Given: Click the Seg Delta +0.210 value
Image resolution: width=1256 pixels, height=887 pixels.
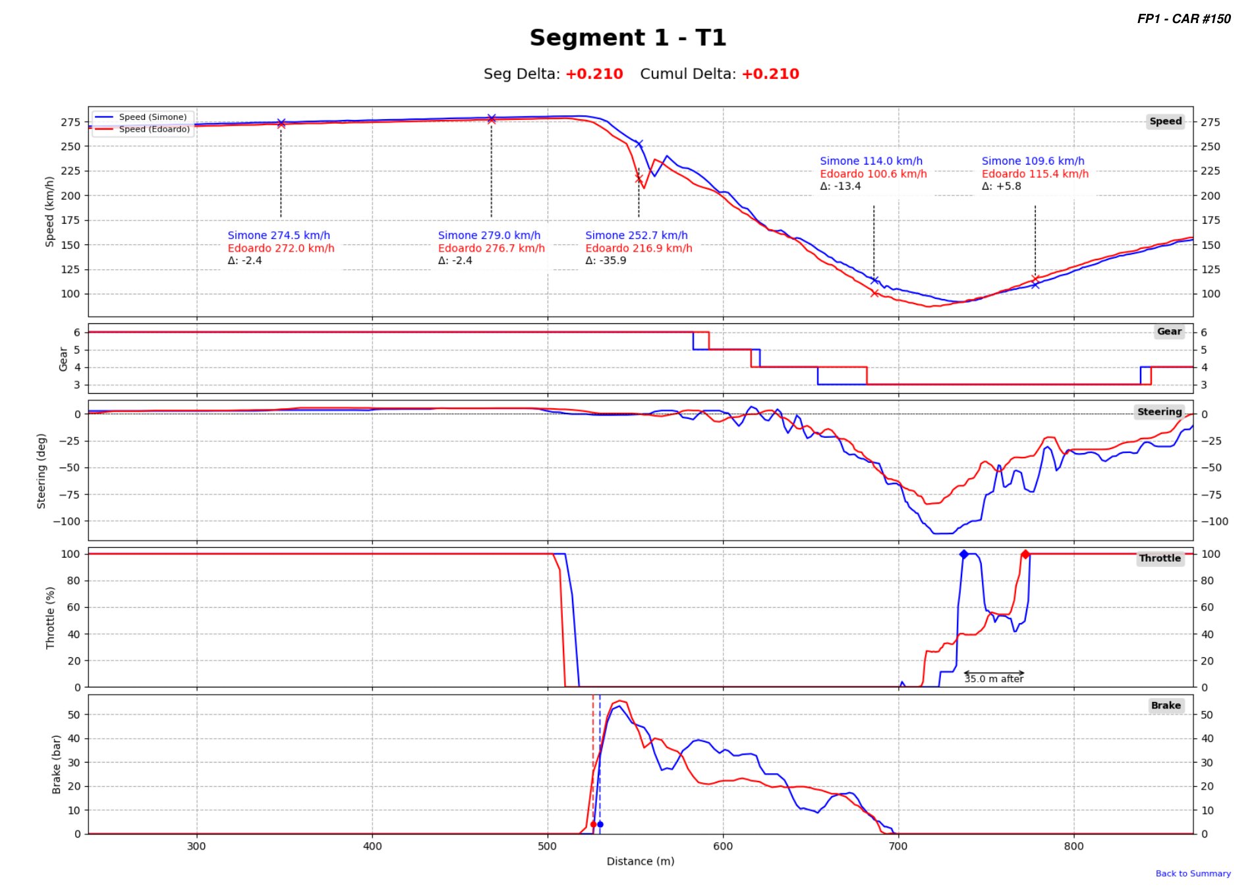Looking at the screenshot, I should [x=594, y=74].
